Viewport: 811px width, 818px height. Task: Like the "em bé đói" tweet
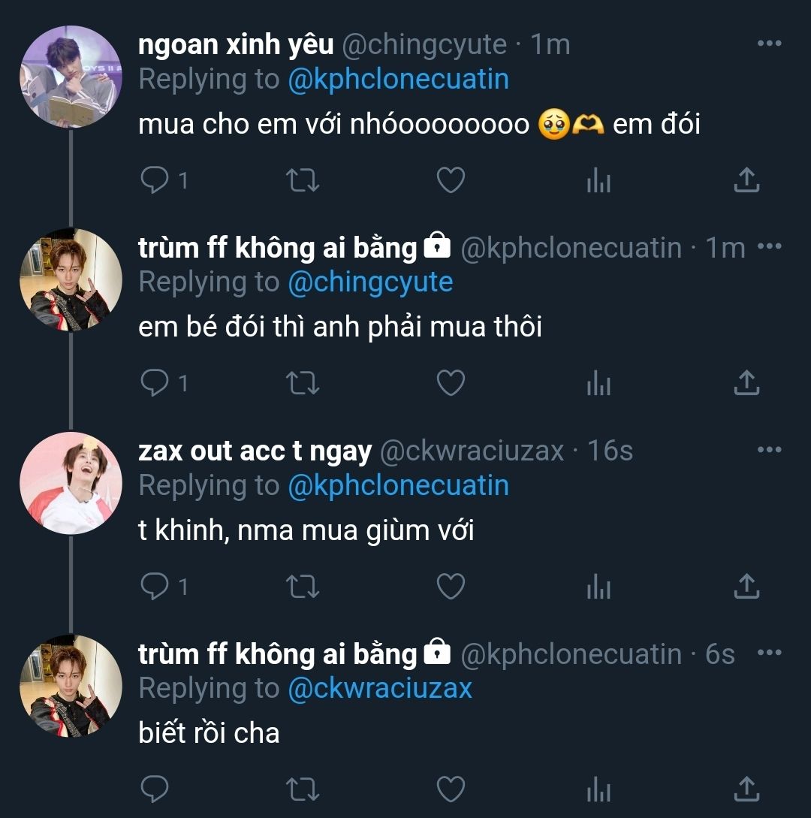(x=451, y=384)
